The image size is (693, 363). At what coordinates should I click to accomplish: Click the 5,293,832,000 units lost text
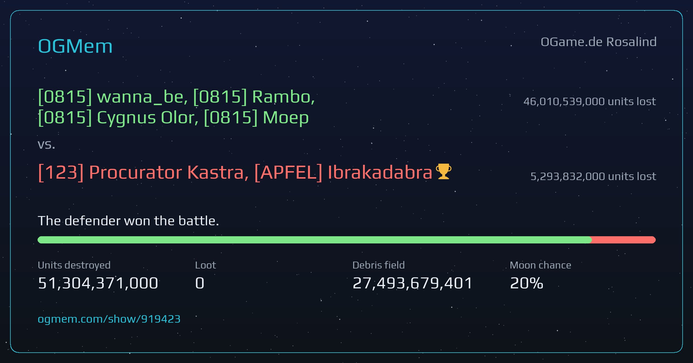pos(593,176)
